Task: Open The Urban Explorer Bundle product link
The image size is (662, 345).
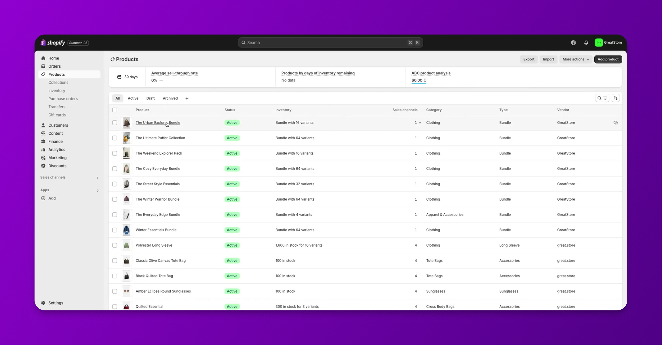Action: (x=158, y=123)
